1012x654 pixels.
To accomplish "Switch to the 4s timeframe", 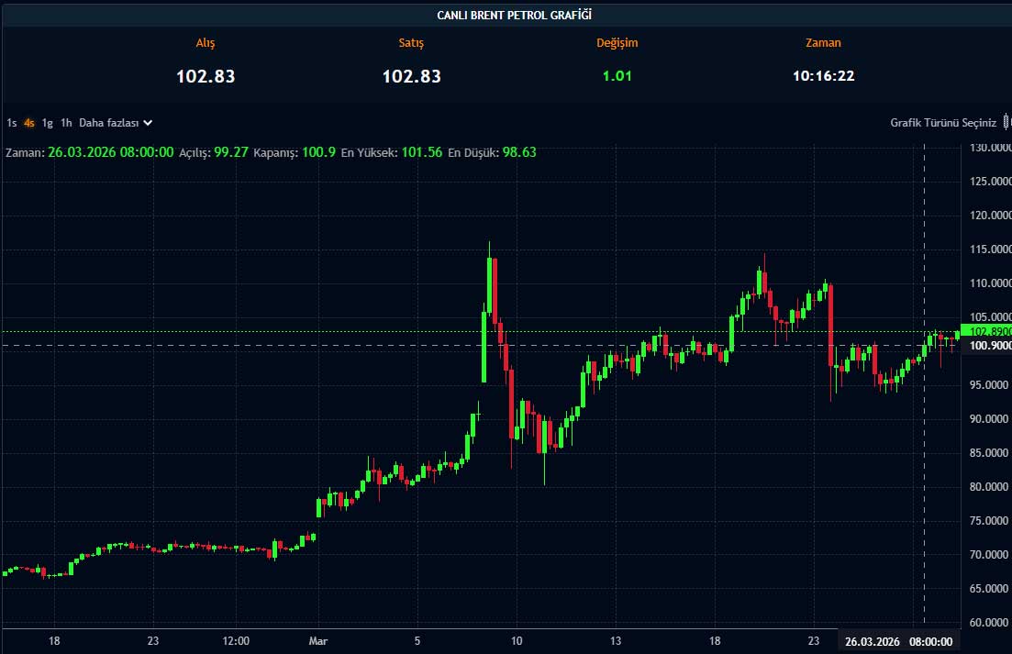I will coord(29,122).
